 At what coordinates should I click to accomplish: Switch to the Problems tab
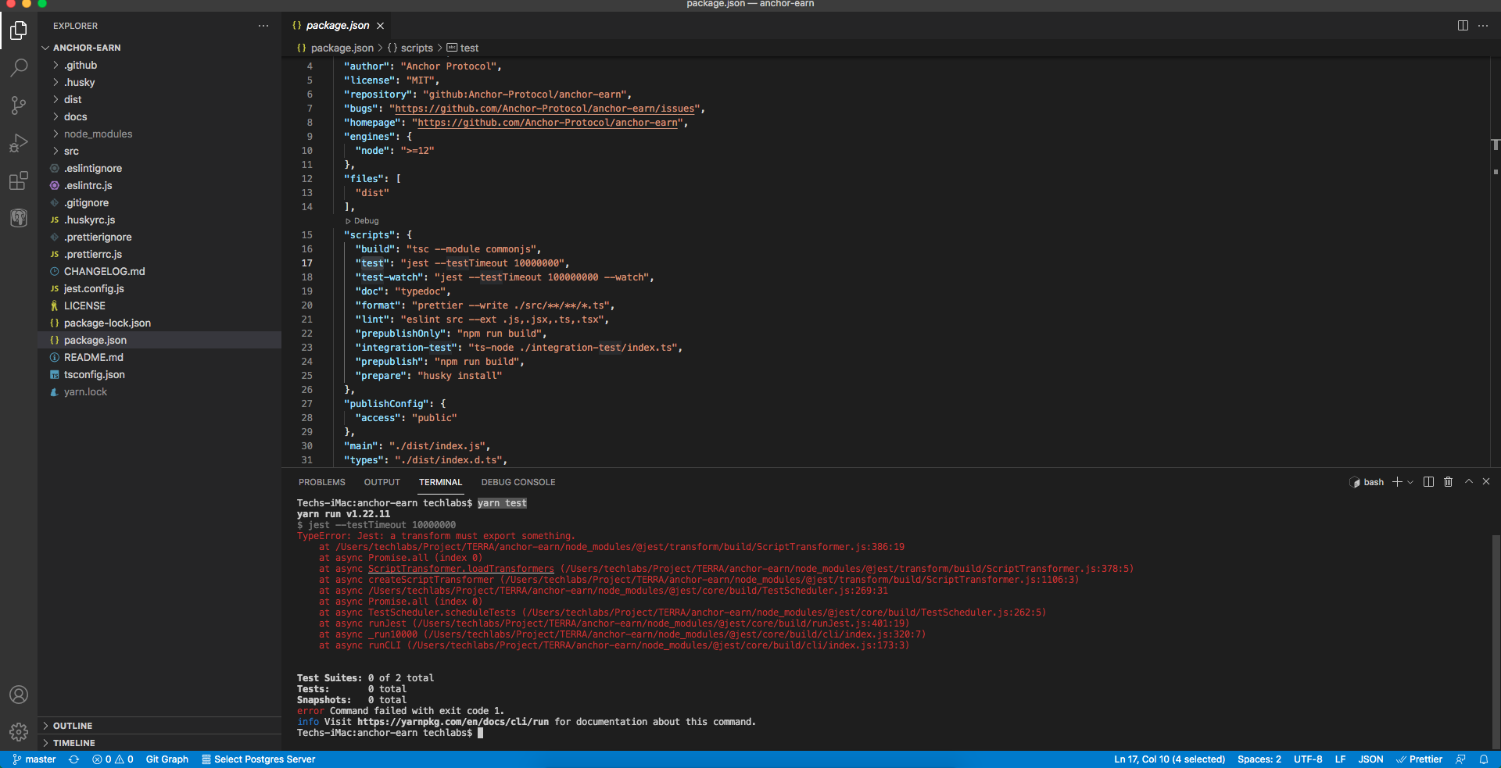pos(321,482)
